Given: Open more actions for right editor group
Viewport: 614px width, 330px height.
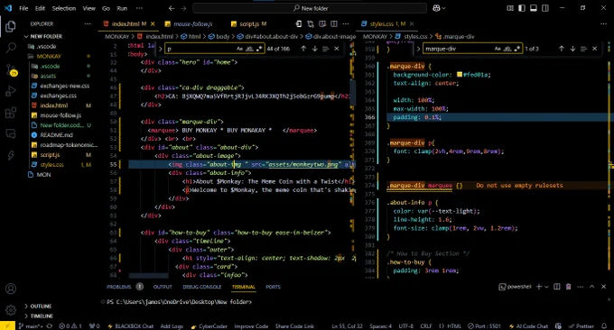Looking at the screenshot, I should tap(603, 23).
